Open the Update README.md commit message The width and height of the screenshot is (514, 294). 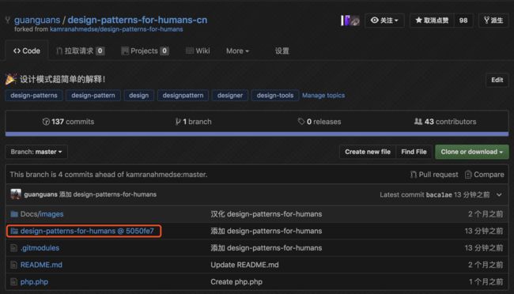[x=244, y=265]
